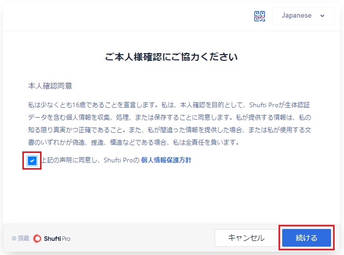This screenshot has height=255, width=344.
Task: Open the QR code scan icon
Action: pyautogui.click(x=259, y=16)
